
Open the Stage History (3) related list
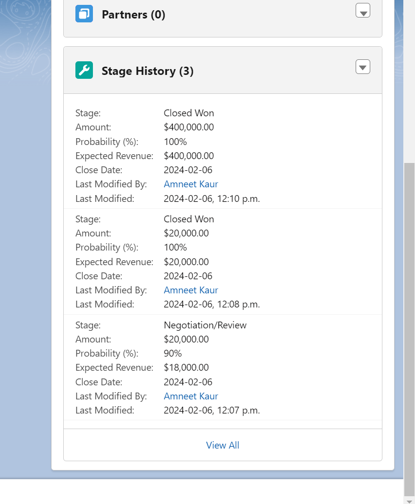point(147,71)
